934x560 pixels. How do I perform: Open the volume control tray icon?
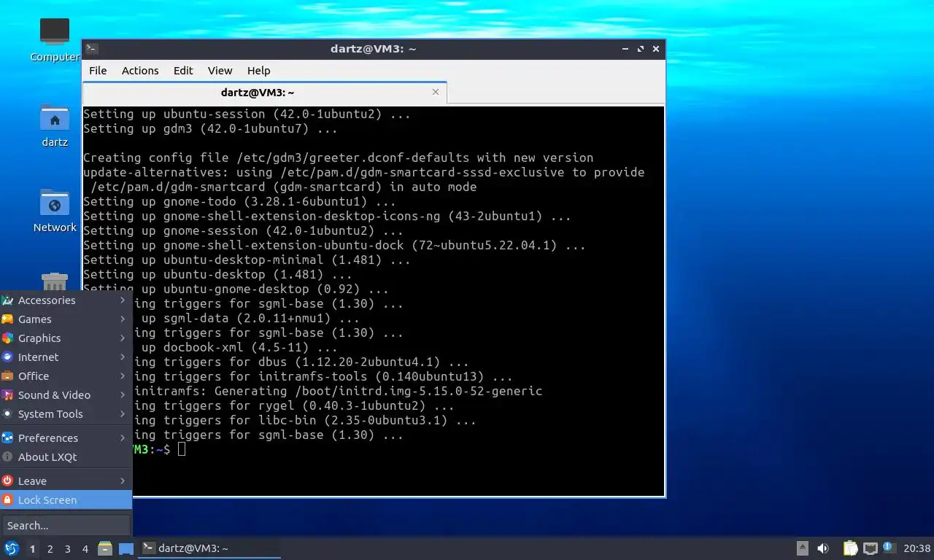(x=823, y=548)
